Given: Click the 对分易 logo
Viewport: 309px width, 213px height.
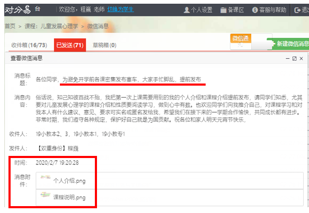Looking at the screenshot, I should click(17, 10).
